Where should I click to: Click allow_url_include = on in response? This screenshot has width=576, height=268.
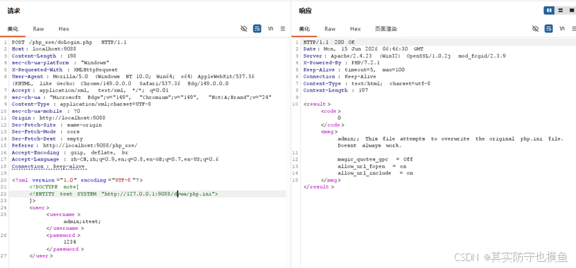tap(375, 173)
